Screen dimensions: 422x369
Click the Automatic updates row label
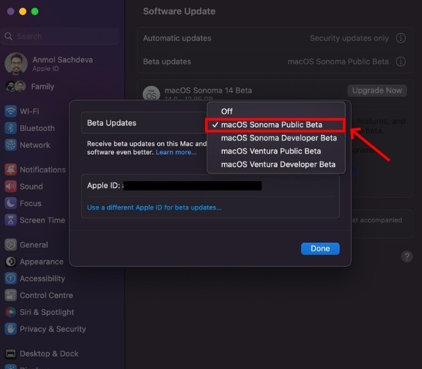[x=177, y=38]
